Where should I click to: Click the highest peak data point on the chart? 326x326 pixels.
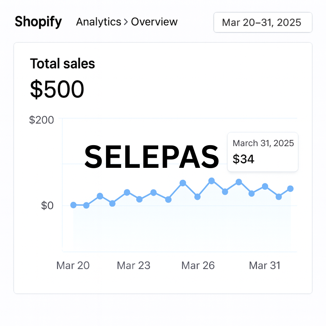211,181
